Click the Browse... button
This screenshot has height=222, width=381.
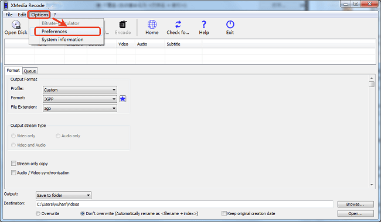(x=355, y=204)
